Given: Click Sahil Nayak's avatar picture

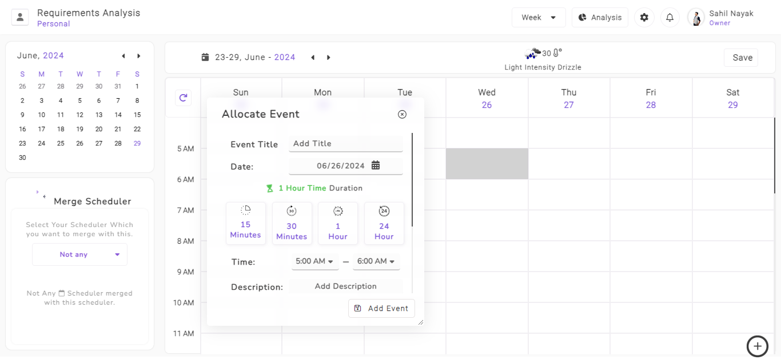Looking at the screenshot, I should pyautogui.click(x=696, y=17).
